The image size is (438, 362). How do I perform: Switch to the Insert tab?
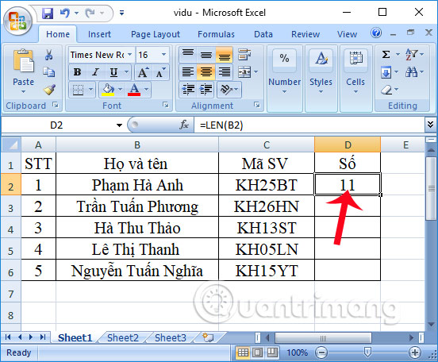[99, 34]
